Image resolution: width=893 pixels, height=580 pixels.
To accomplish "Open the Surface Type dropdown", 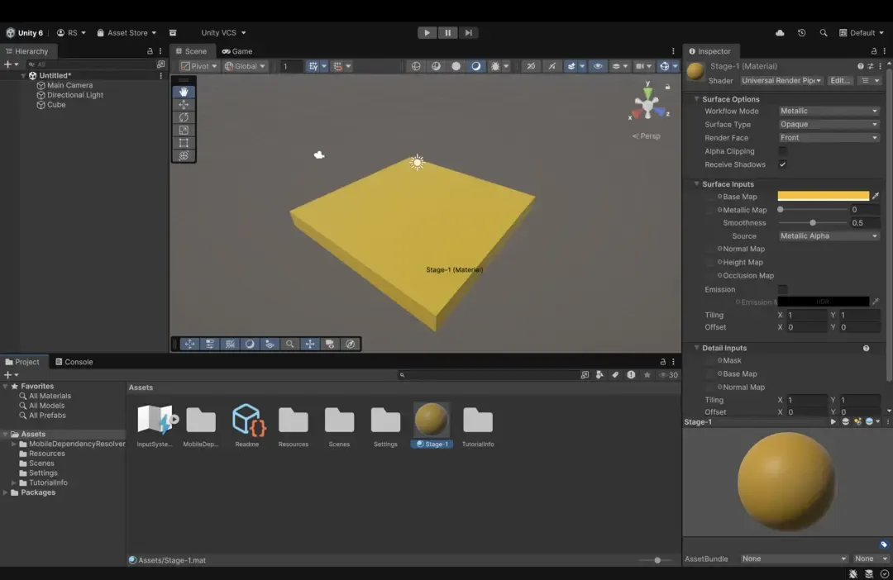I will point(829,125).
